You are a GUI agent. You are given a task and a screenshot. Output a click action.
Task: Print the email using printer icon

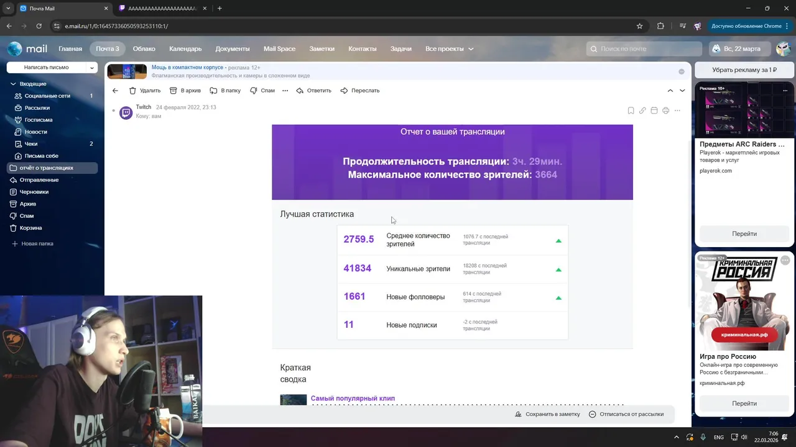coord(665,111)
